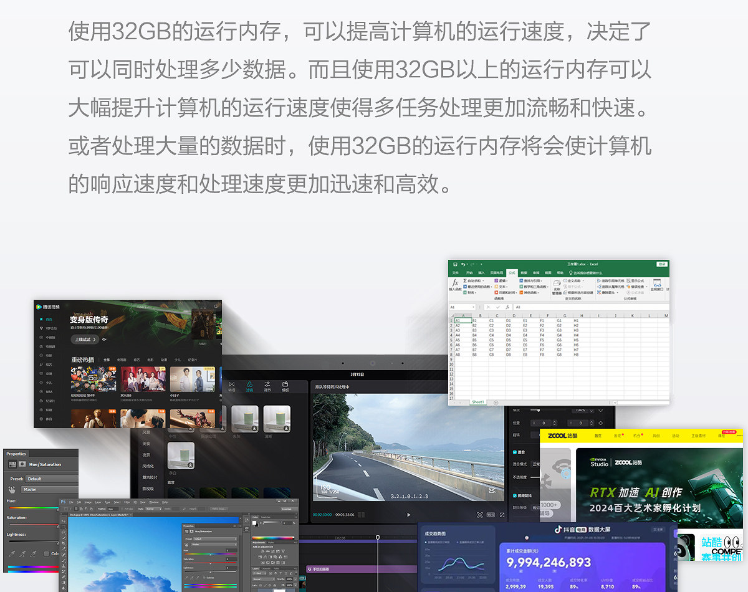Click the first eyedropper in Hue/Saturation Properties panel
Screen dimensions: 748x592
(x=12, y=554)
